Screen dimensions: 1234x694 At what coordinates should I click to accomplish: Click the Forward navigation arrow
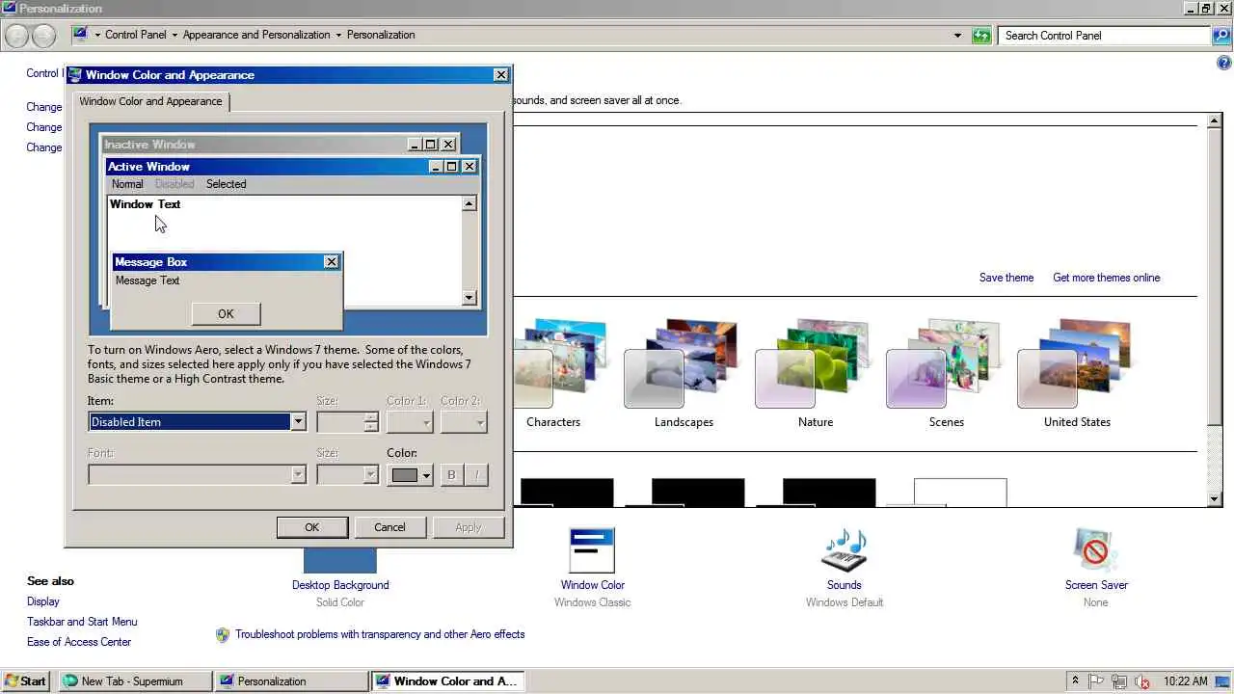coord(43,36)
